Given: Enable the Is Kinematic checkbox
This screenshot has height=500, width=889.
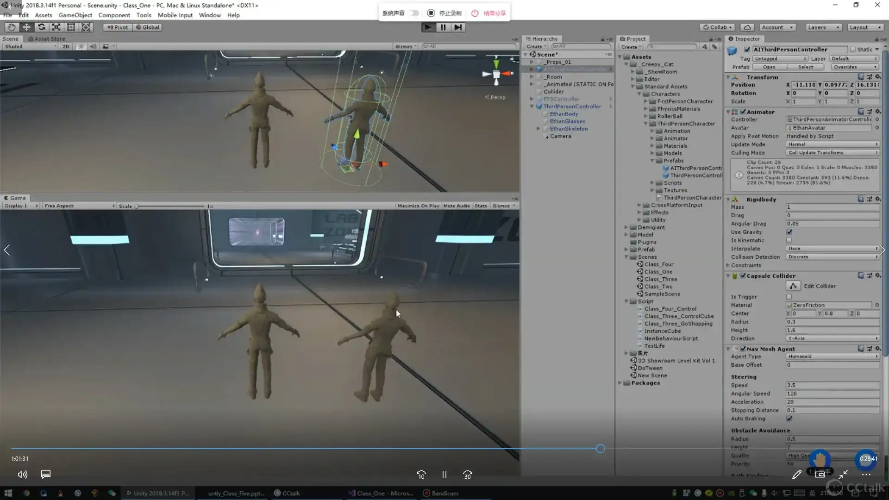Looking at the screenshot, I should click(x=789, y=240).
